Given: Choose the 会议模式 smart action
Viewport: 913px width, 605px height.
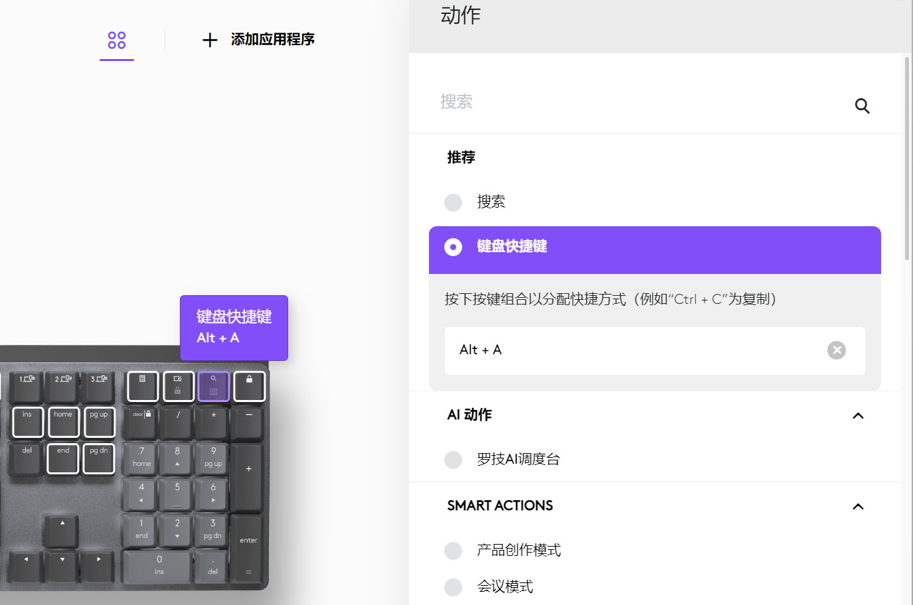Looking at the screenshot, I should tap(454, 587).
